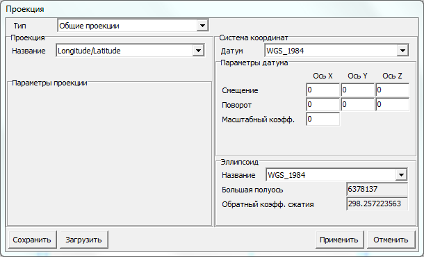The image size is (424, 257).
Task: Click the Longitude/Latitude text in the combo
Action: 89,51
